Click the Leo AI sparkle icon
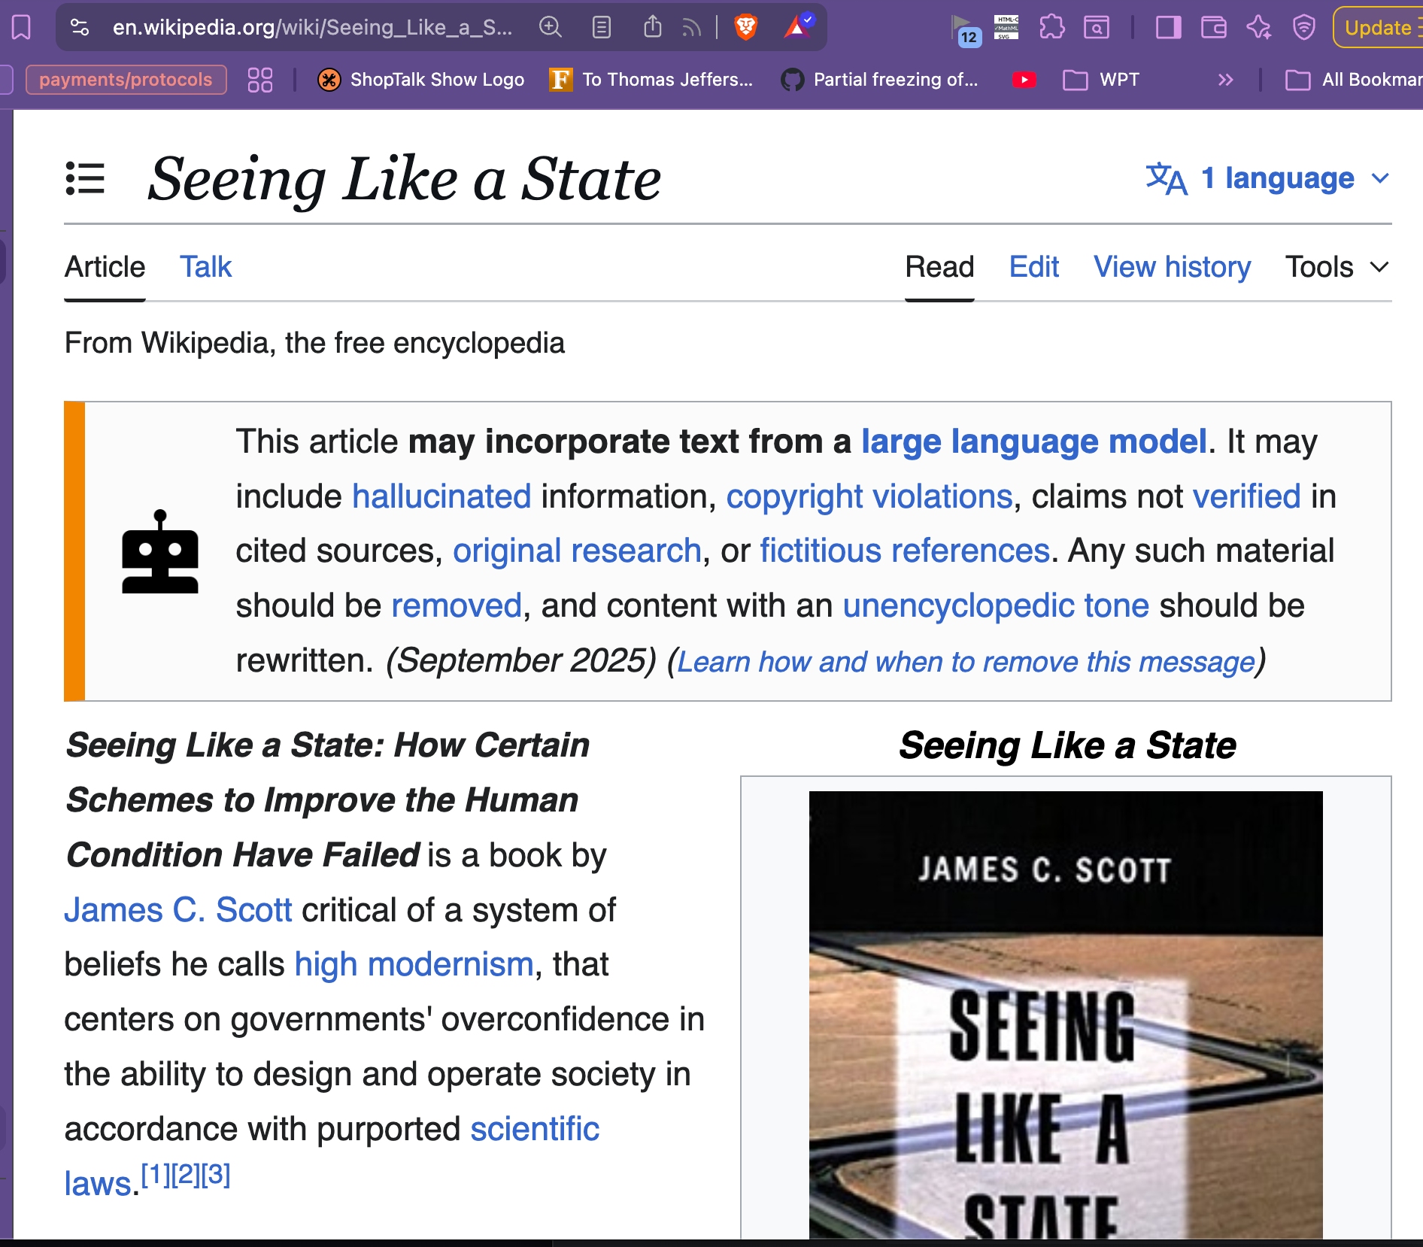 (x=1258, y=28)
